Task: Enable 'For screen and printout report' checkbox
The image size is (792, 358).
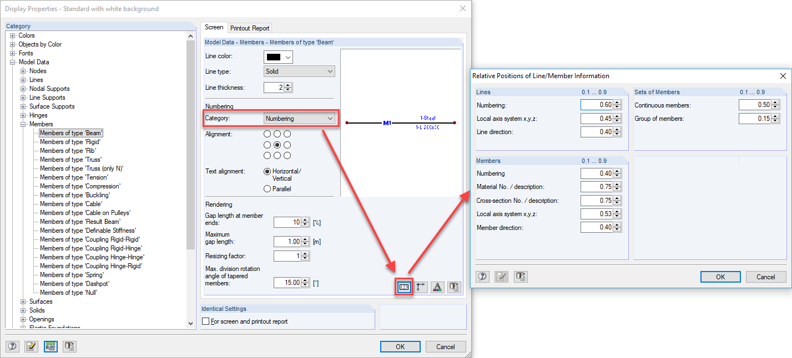Action: click(x=206, y=321)
